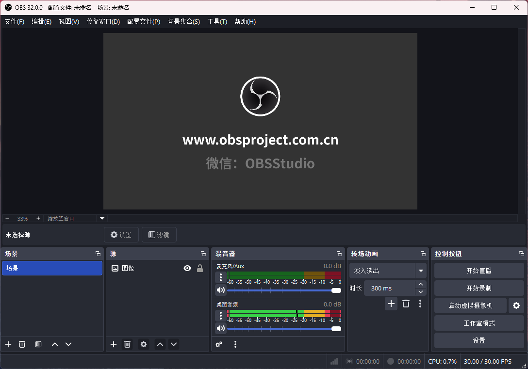Select the 场景 item in scenes list
The width and height of the screenshot is (528, 369).
pos(52,268)
